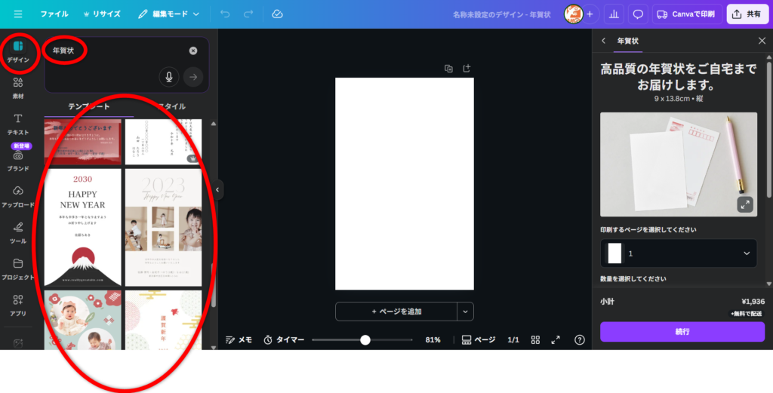
Task: Click the undo arrow in top toolbar
Action: pos(225,14)
